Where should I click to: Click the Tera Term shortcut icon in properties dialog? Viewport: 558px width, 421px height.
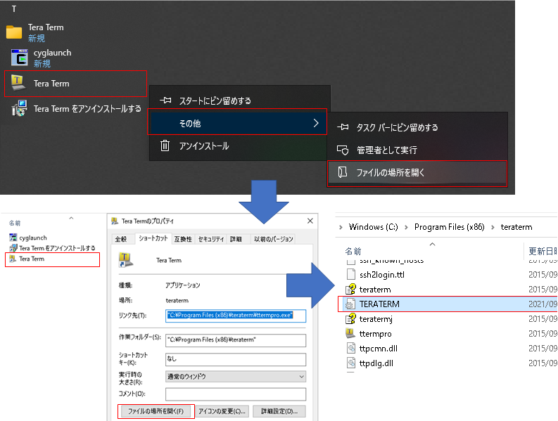pyautogui.click(x=126, y=260)
